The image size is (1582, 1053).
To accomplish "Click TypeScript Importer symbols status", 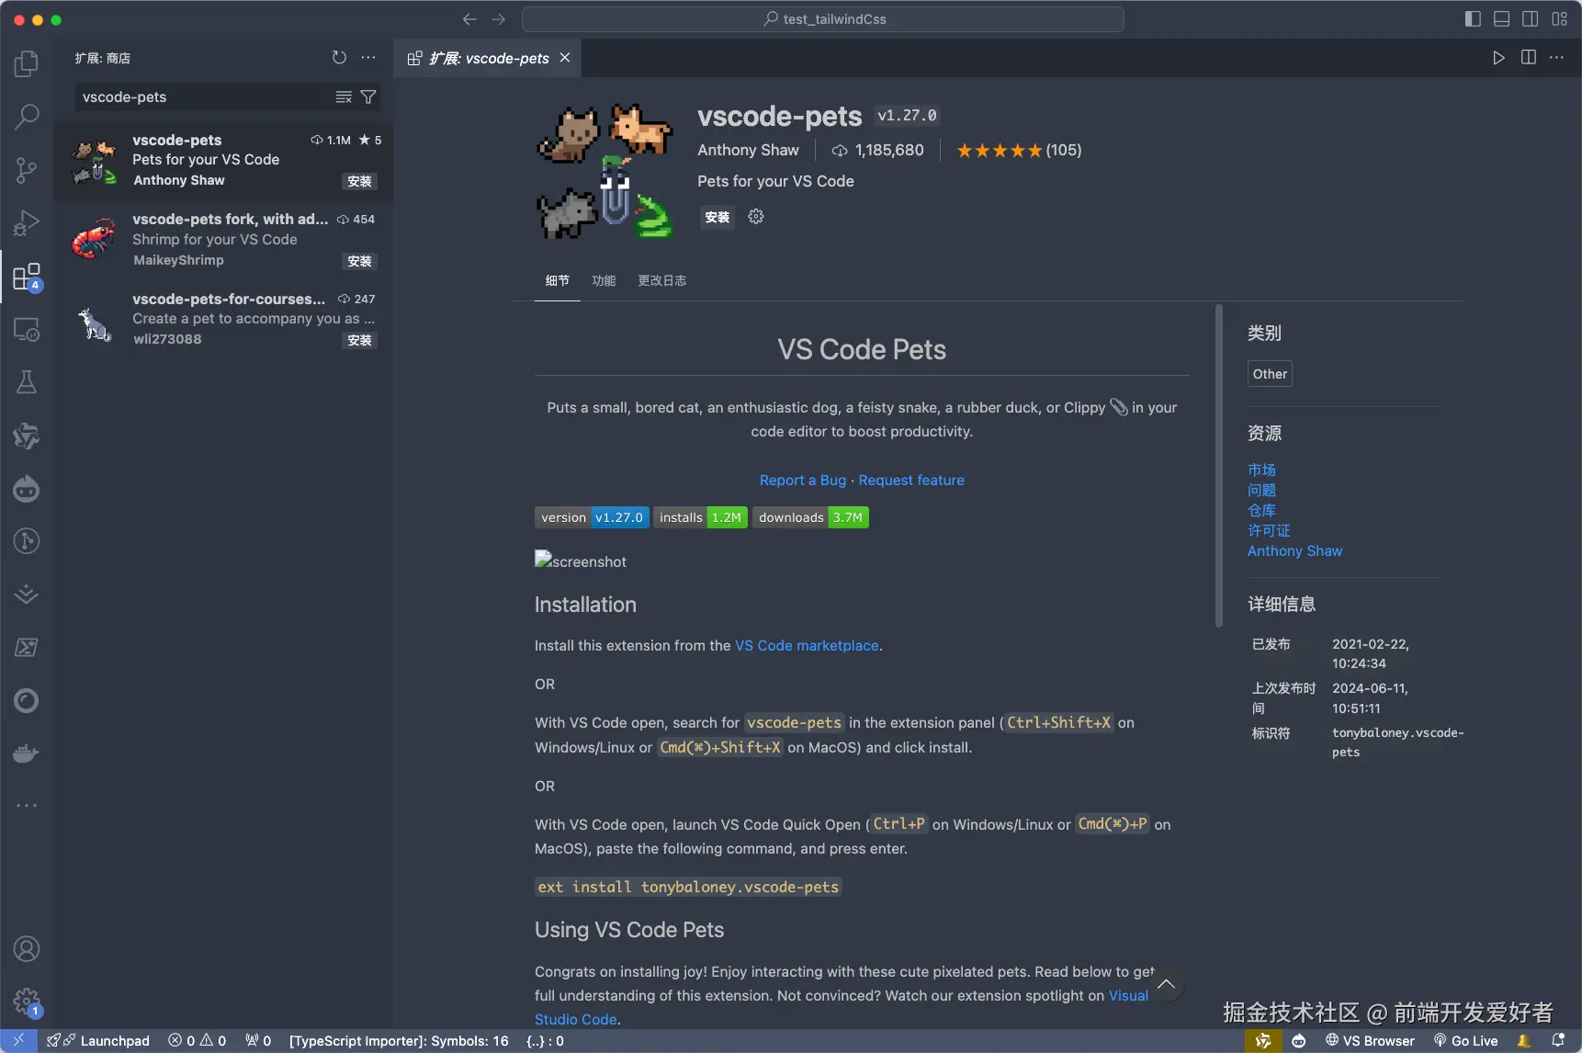I will click(399, 1041).
